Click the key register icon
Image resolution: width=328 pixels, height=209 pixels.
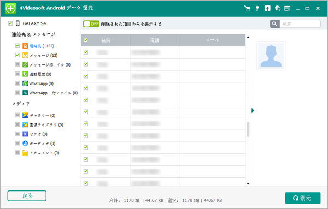[257, 8]
